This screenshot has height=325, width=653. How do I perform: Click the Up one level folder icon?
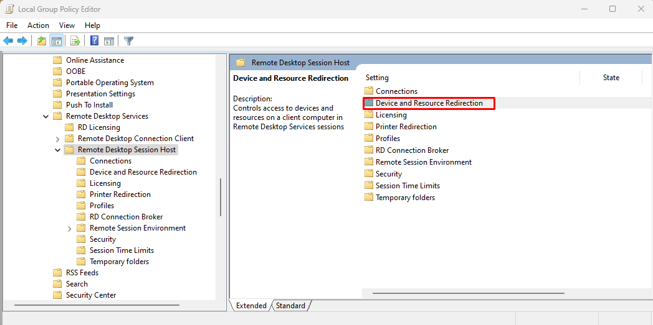pyautogui.click(x=42, y=40)
